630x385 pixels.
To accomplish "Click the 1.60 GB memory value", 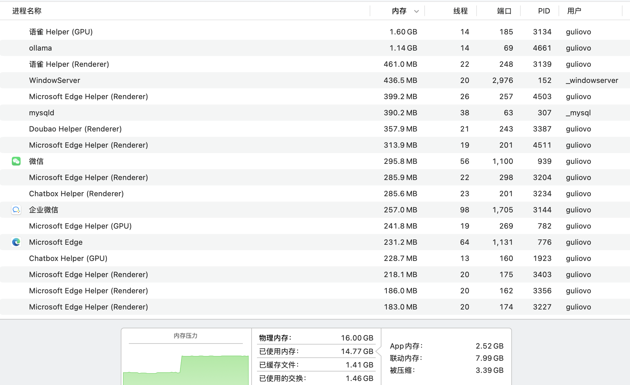I will pyautogui.click(x=403, y=32).
